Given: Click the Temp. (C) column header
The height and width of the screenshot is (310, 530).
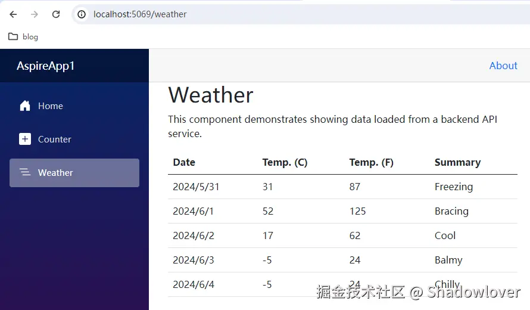Looking at the screenshot, I should coord(285,162).
